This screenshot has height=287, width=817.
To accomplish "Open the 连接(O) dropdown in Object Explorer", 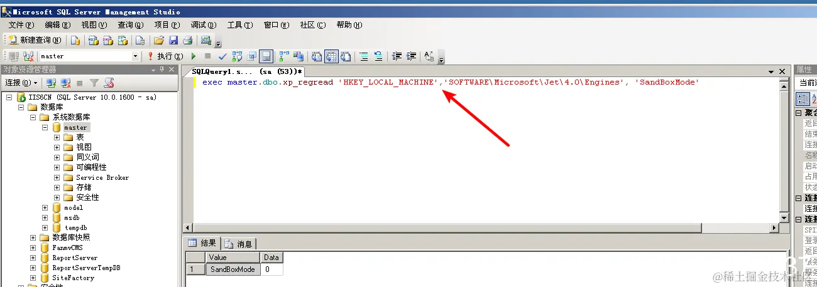I will point(21,83).
